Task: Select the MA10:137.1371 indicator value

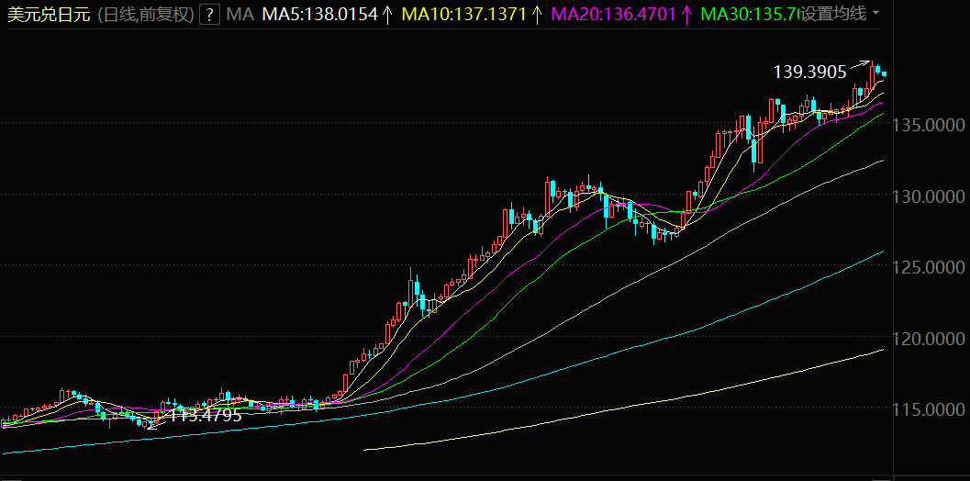Action: click(x=464, y=14)
